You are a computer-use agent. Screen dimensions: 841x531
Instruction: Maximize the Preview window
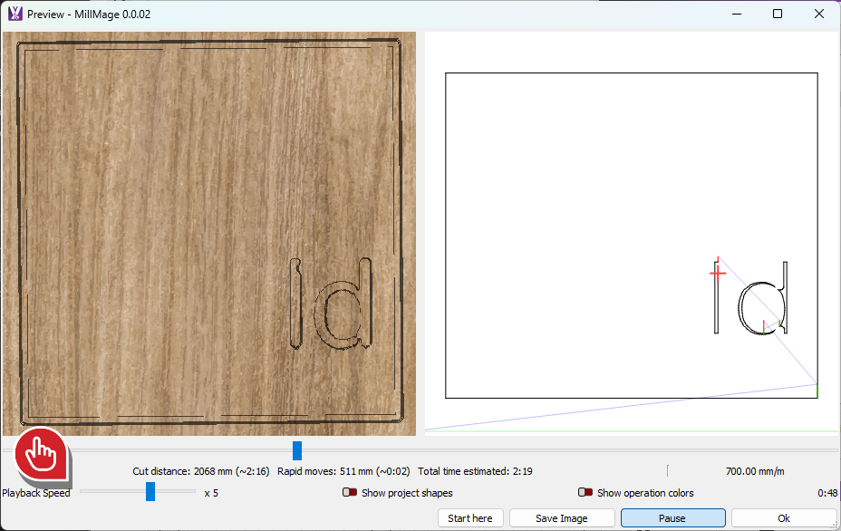pyautogui.click(x=778, y=14)
